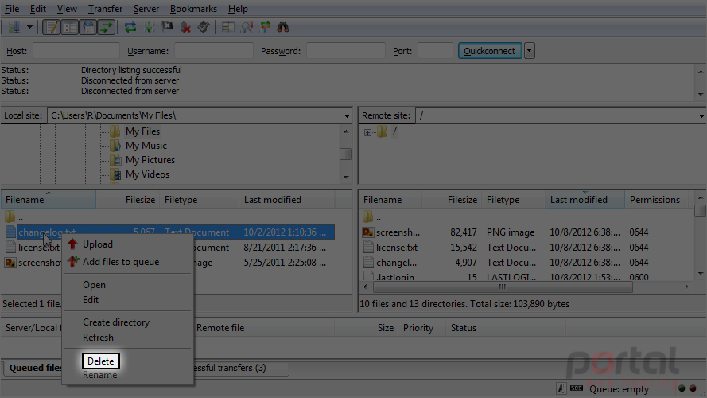Viewport: 707px width, 398px height.
Task: Click the remote list scroll-right arrow
Action: [x=686, y=287]
